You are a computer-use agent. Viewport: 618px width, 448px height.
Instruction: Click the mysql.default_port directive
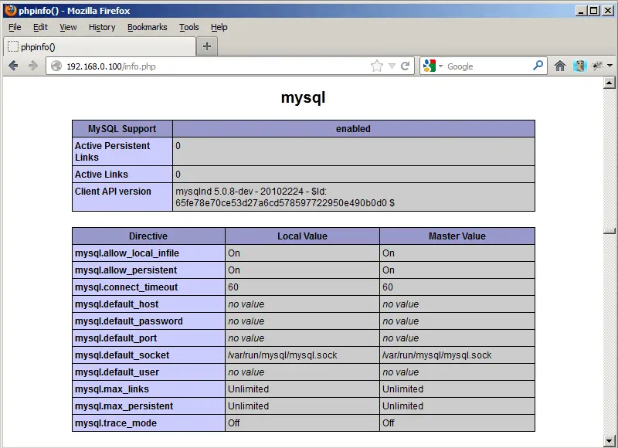pyautogui.click(x=116, y=338)
